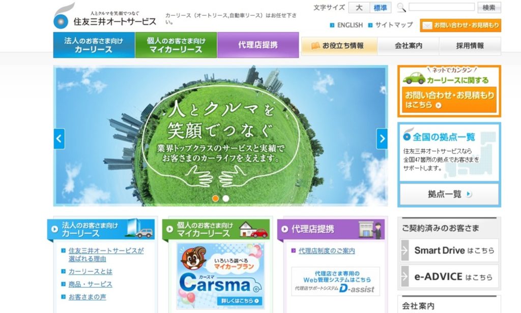Click the circle arrow icon in マイカーリース header

click(169, 229)
